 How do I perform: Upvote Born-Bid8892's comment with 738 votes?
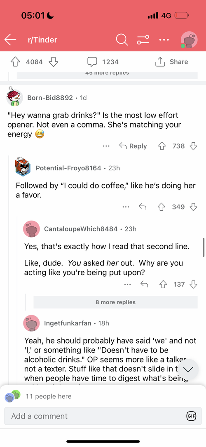(x=162, y=146)
